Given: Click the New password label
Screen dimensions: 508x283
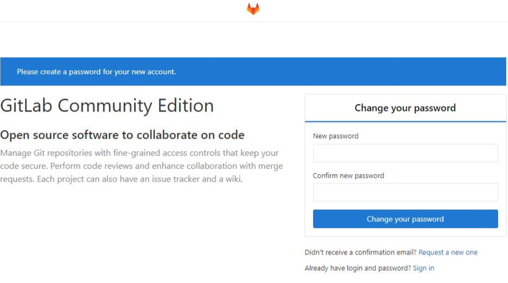Looking at the screenshot, I should tap(335, 136).
